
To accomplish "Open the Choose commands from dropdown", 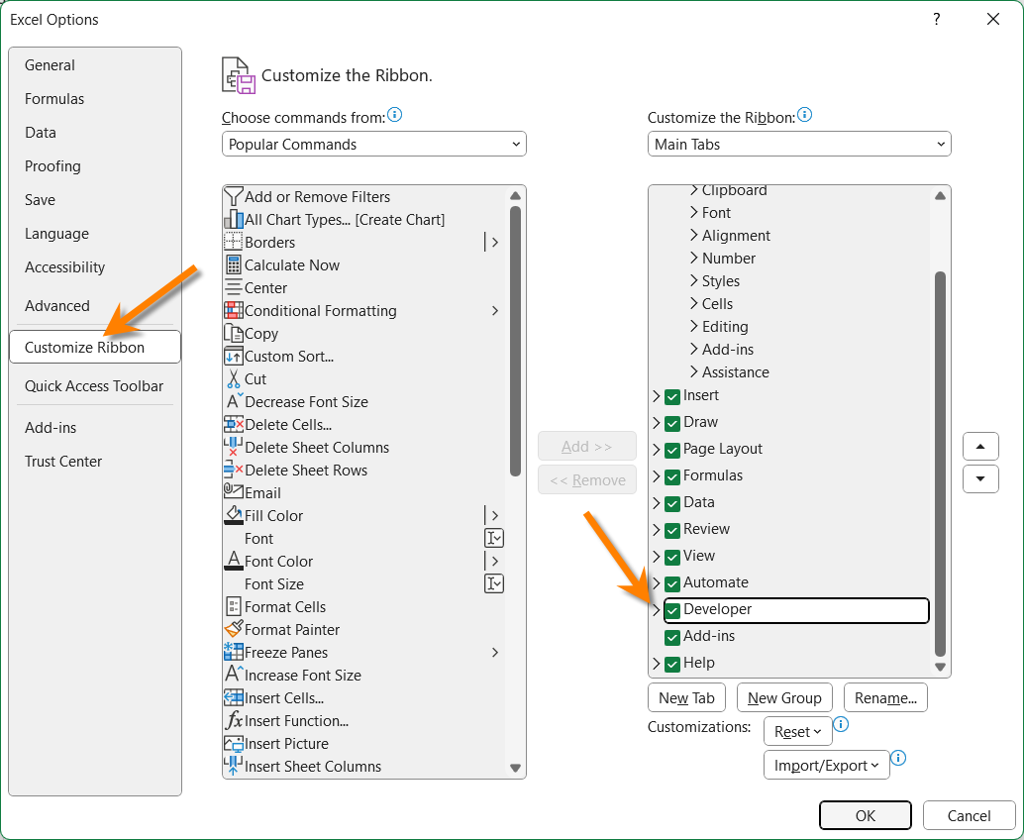I will pyautogui.click(x=373, y=144).
